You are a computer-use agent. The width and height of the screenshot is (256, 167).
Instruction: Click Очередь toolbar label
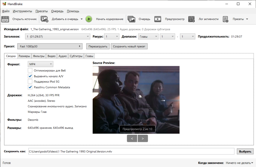[x=144, y=19]
